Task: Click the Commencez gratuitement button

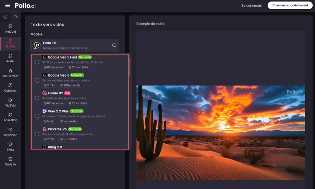Action: [289, 5]
